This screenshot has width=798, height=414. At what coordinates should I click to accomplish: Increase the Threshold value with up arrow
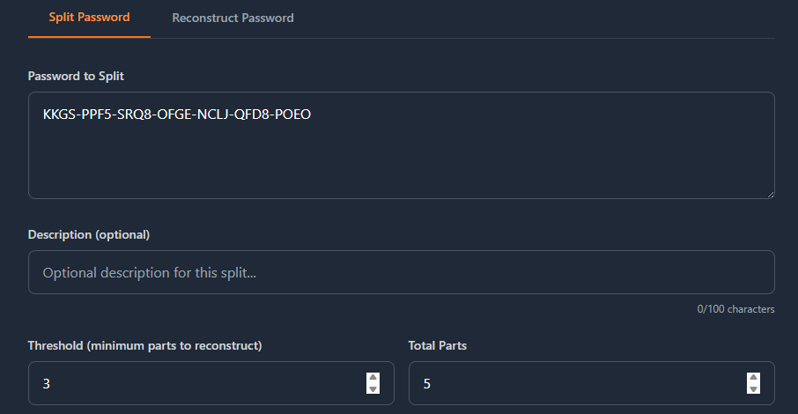[373, 378]
